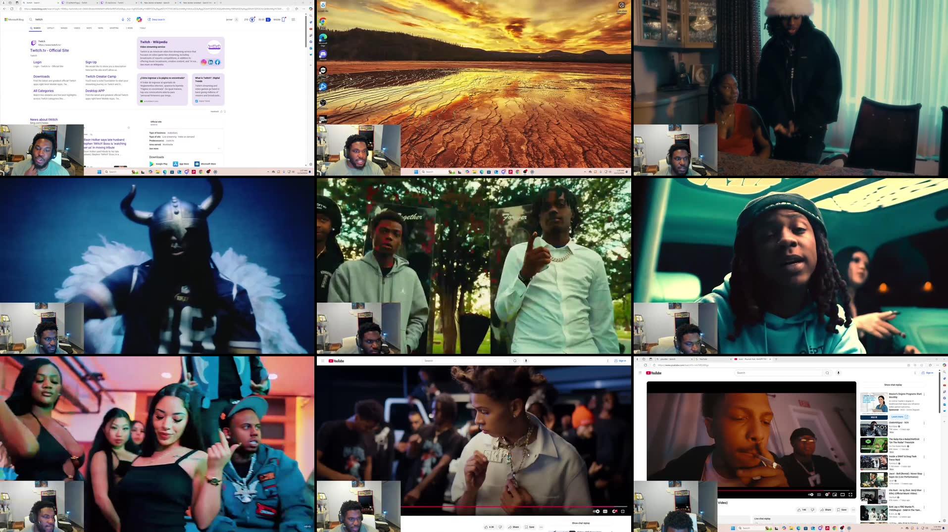The image size is (948, 532).
Task: Open the Copilot icon beside Bing search box
Action: (139, 19)
